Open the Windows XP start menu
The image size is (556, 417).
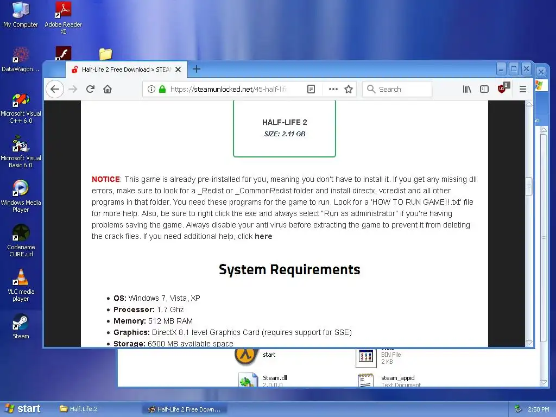click(x=23, y=409)
